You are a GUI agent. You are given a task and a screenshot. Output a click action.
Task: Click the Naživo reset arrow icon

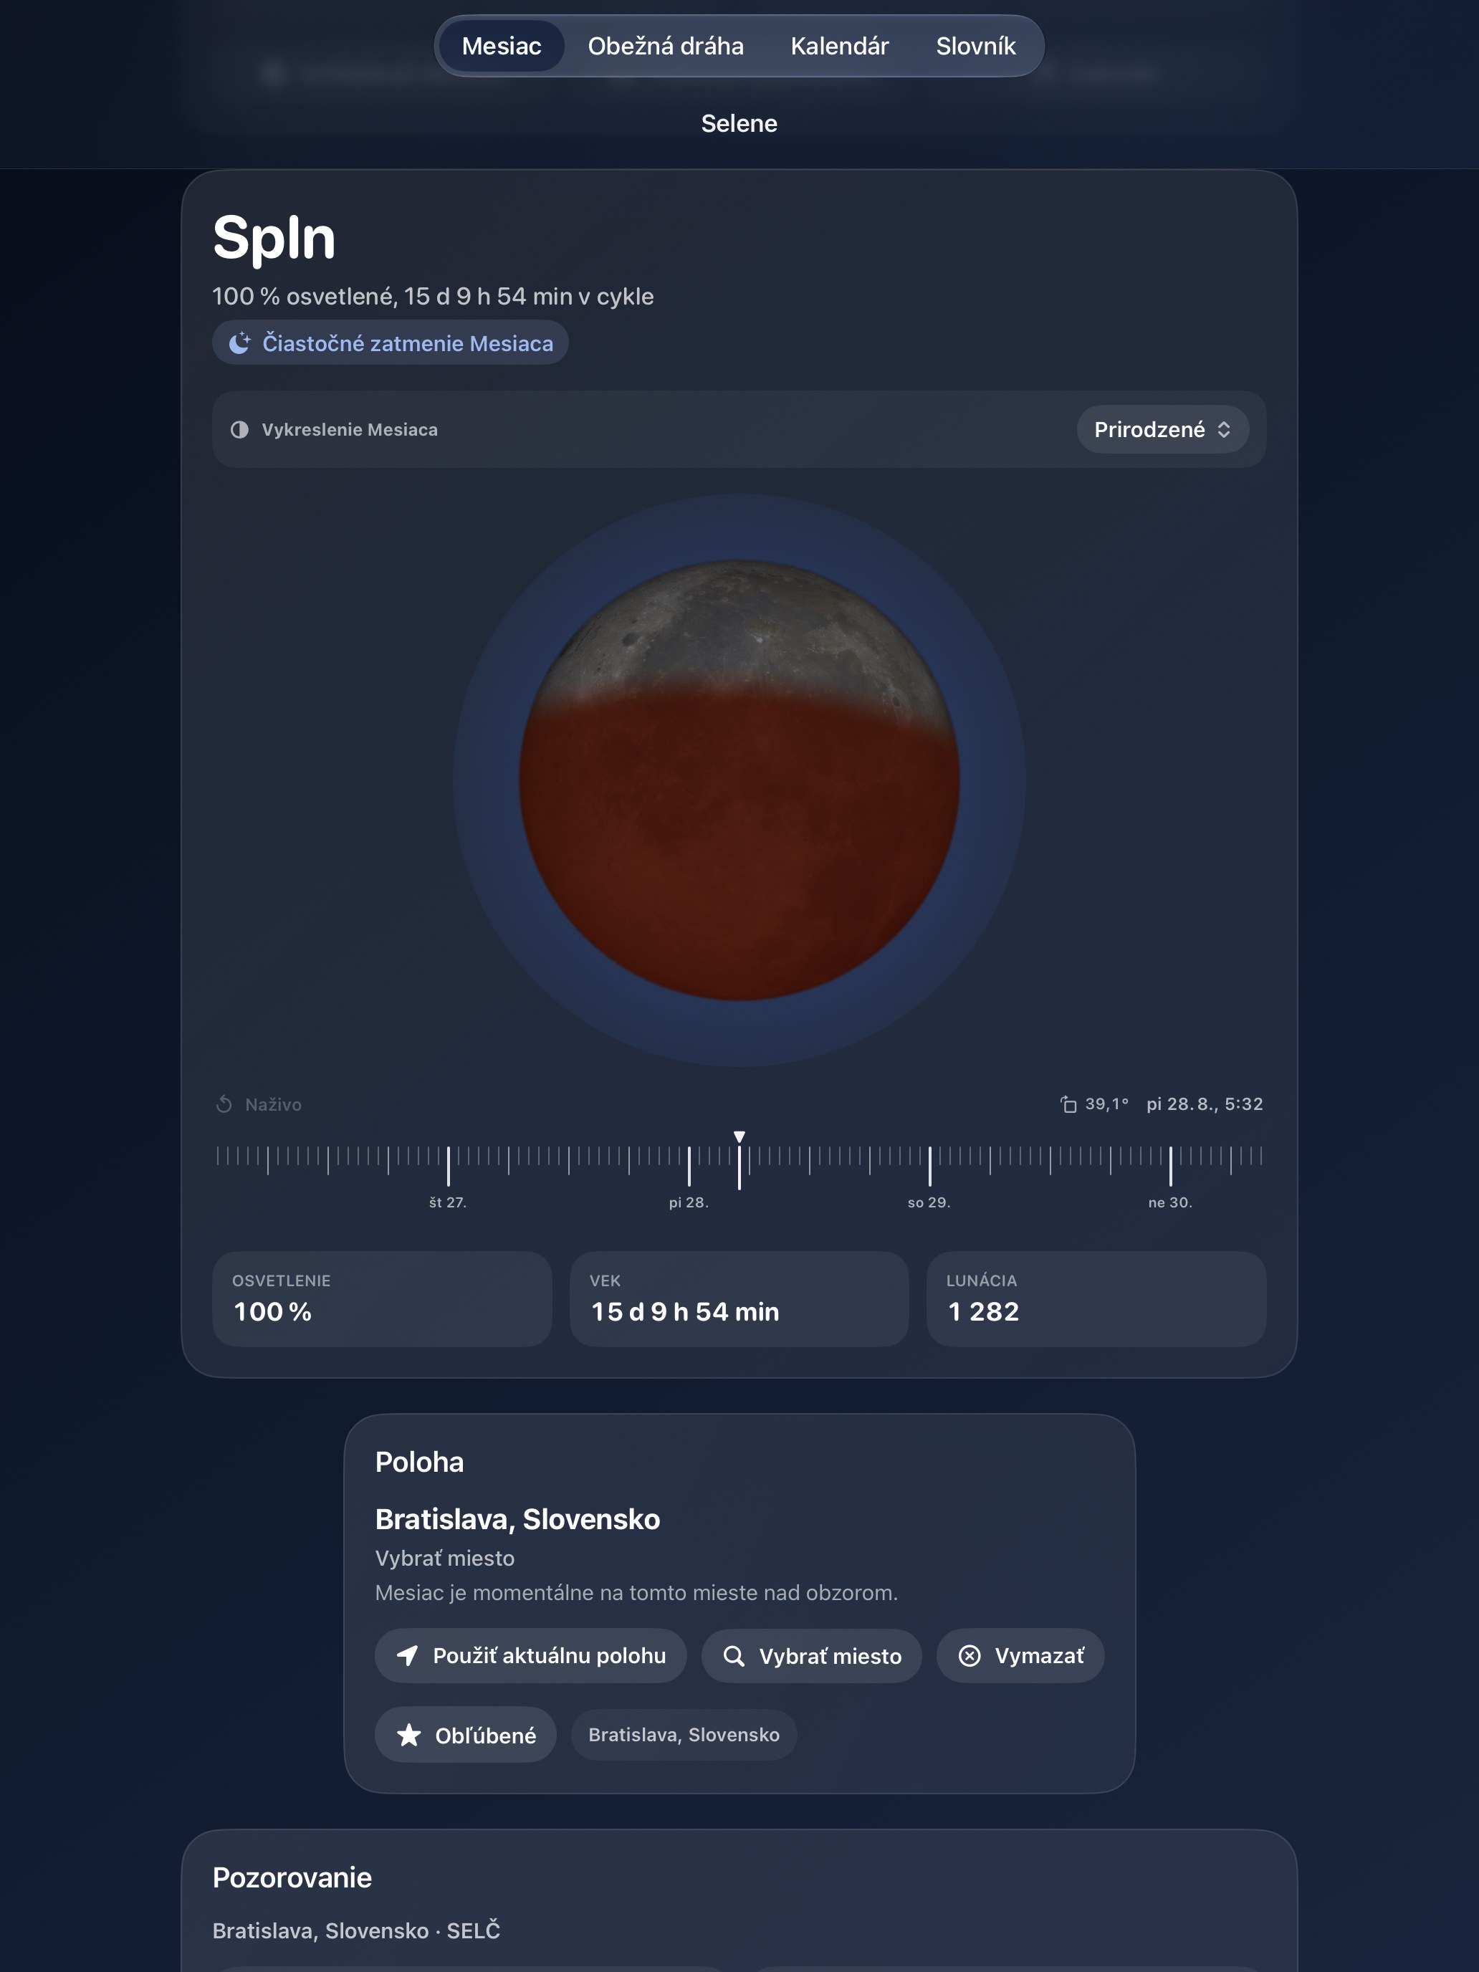coord(224,1104)
